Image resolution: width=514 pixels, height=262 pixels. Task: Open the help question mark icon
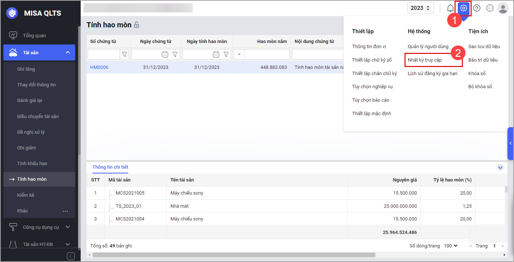coord(477,8)
